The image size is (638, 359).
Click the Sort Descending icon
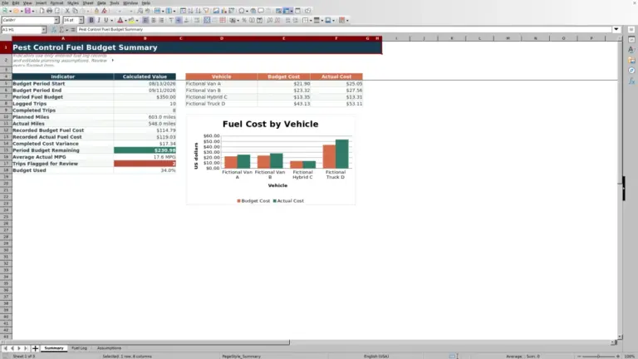pyautogui.click(x=199, y=11)
